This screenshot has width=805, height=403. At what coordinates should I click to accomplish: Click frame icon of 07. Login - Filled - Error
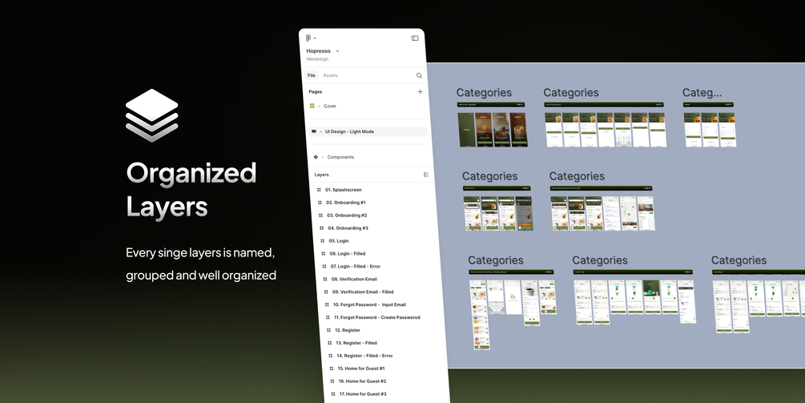(324, 267)
